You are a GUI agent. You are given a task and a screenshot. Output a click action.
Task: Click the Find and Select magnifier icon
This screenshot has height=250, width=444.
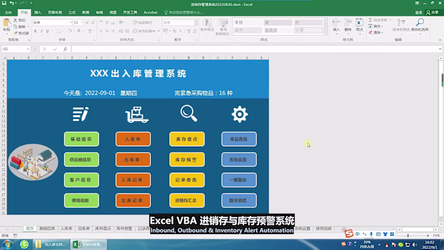coord(420,23)
